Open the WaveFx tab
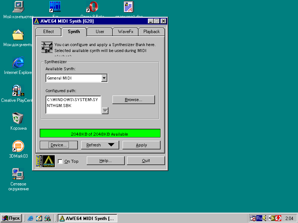 click(x=126, y=32)
